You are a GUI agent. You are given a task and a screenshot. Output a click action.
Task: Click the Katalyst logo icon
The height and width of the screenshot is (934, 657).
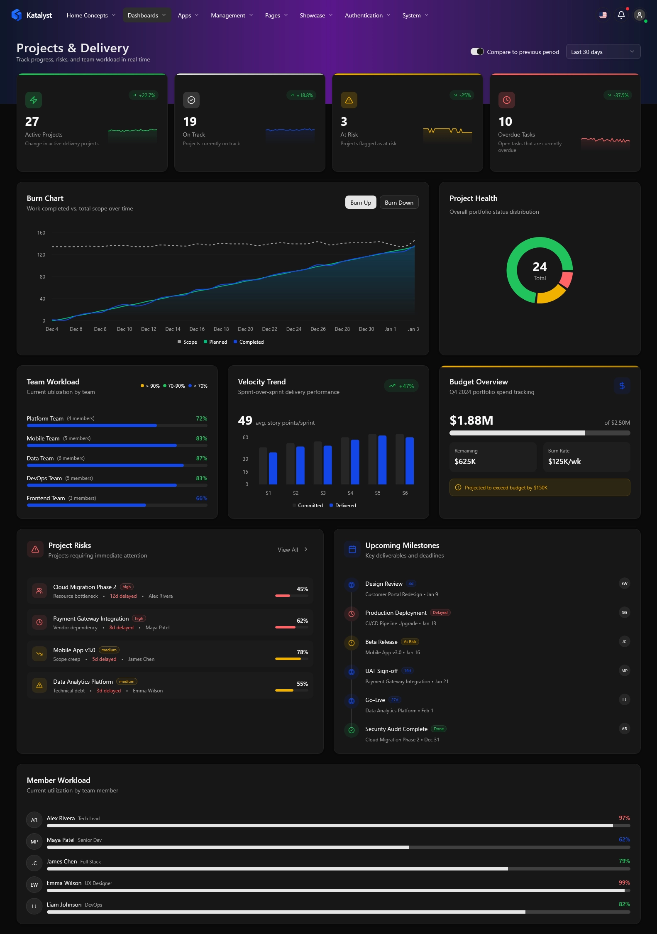[17, 15]
